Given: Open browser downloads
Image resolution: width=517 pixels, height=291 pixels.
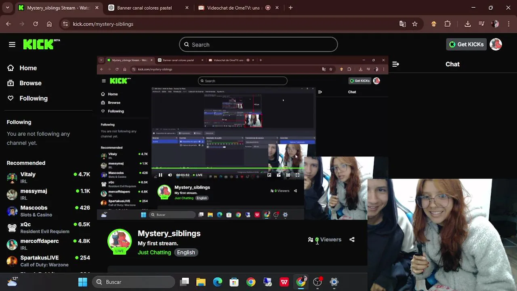Looking at the screenshot, I should 468,24.
